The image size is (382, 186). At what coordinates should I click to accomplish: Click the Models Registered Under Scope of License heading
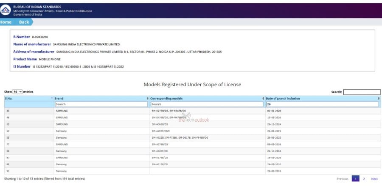[192, 85]
